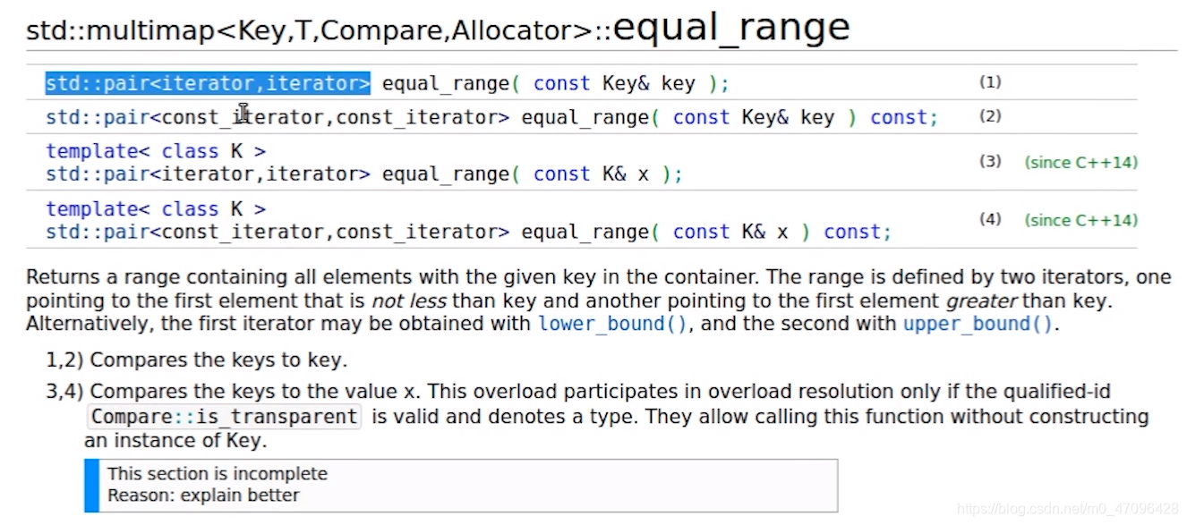Click the overload number (2) label

[990, 116]
